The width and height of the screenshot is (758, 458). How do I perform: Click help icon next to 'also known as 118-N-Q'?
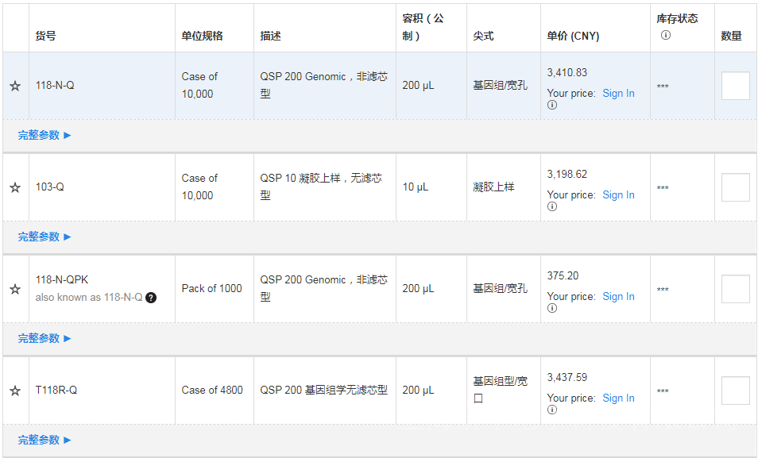[151, 298]
